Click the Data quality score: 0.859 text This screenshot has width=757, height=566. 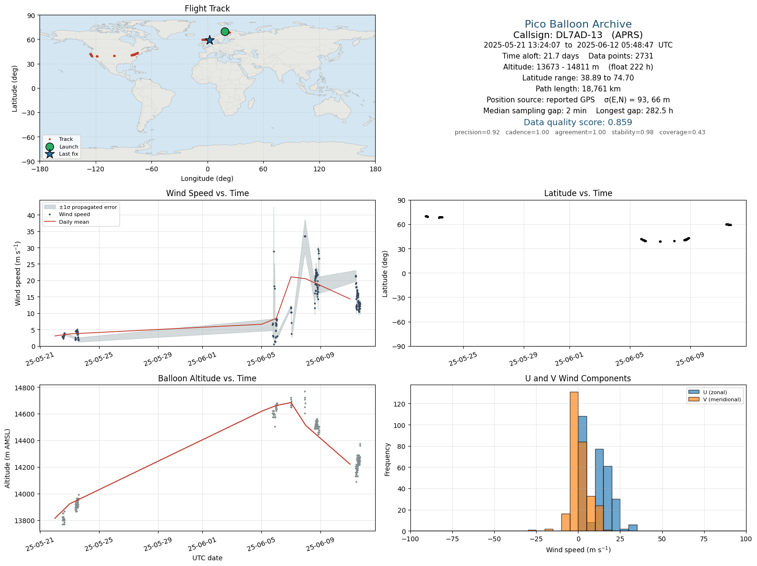[578, 122]
